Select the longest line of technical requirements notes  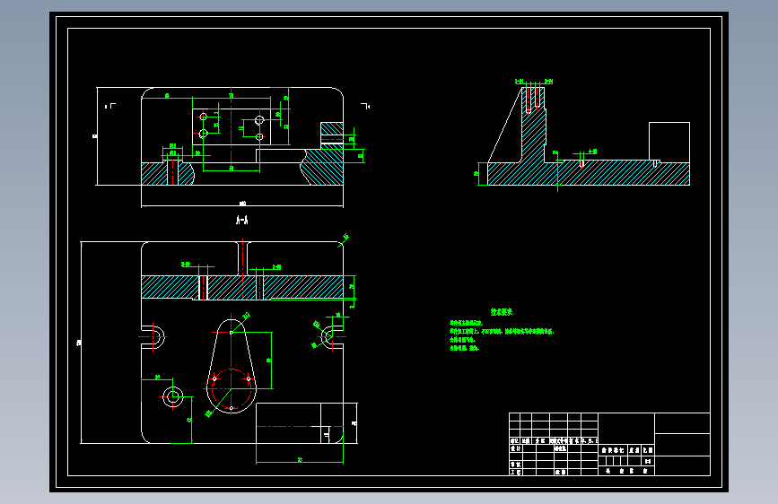501,331
